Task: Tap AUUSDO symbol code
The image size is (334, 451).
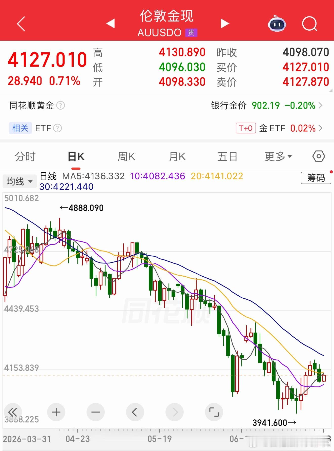Action: tap(159, 33)
